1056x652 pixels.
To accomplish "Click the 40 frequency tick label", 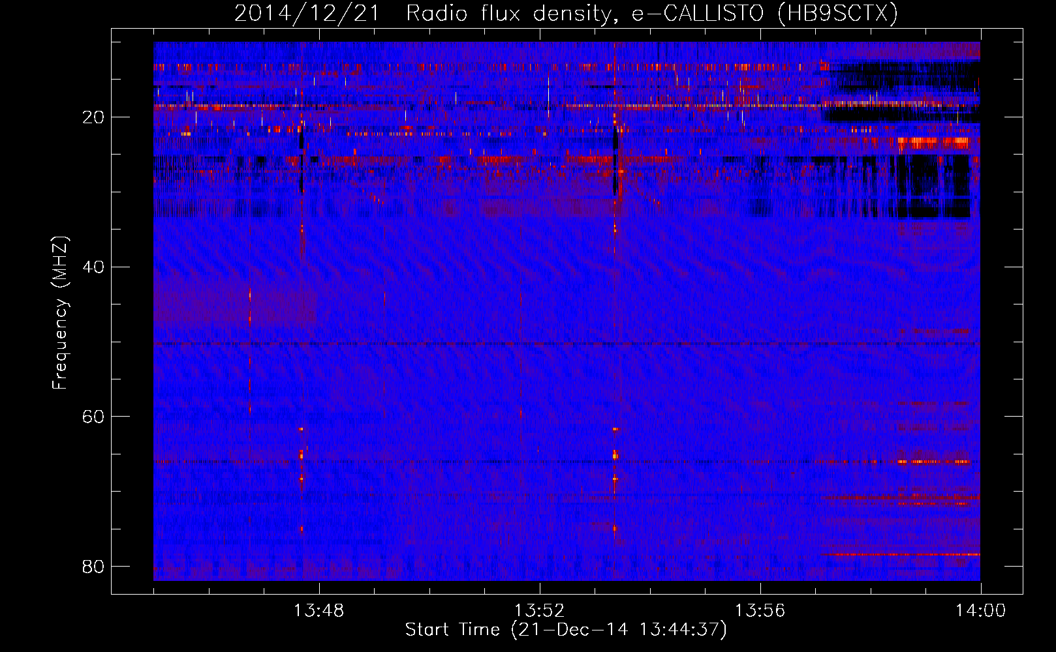I will [x=94, y=267].
